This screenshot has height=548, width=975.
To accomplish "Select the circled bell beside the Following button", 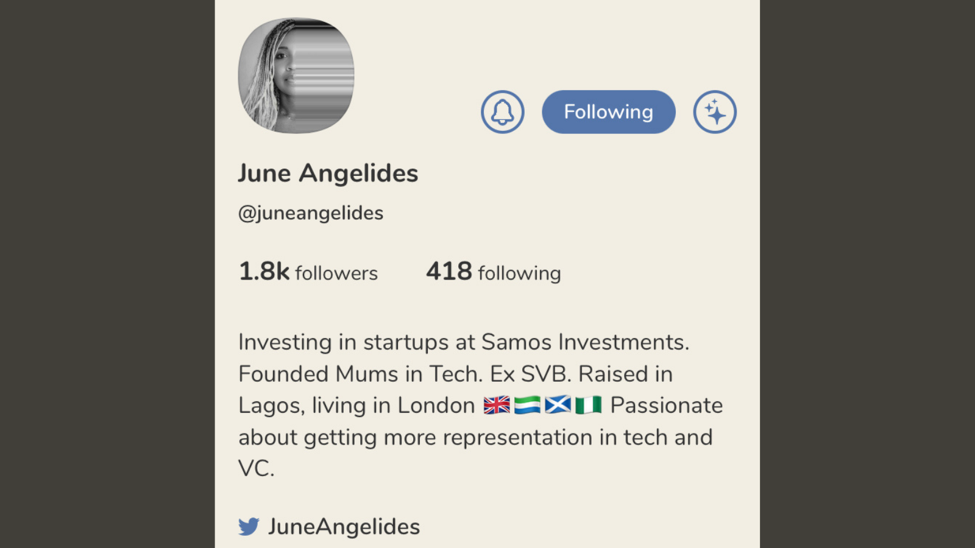I will (x=502, y=111).
